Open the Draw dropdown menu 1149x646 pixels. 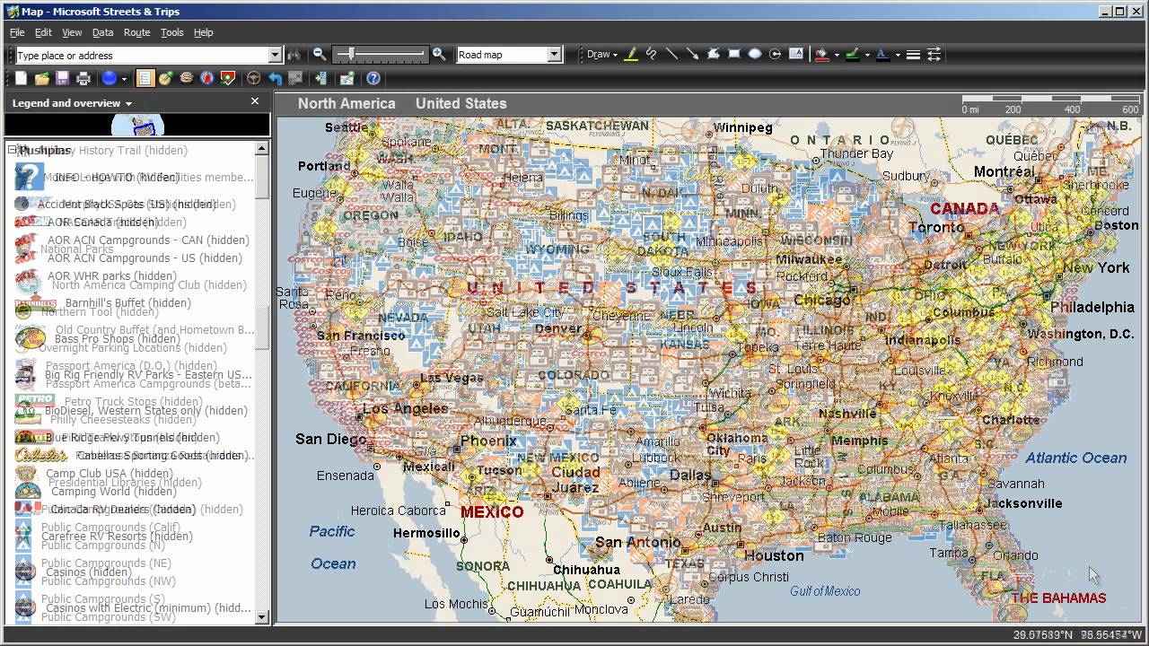[x=601, y=55]
